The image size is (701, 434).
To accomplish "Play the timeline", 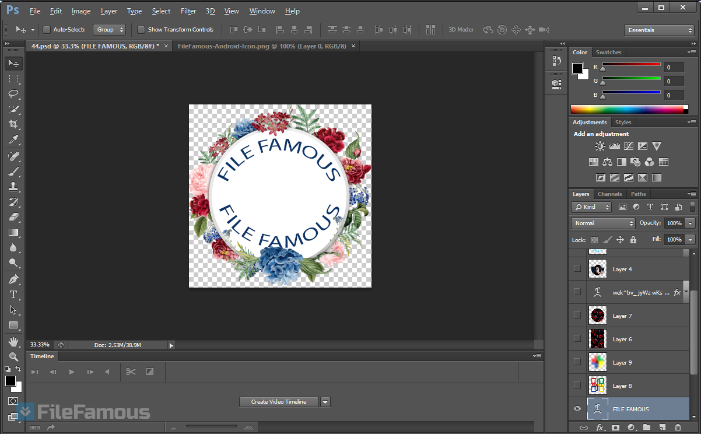I will (x=72, y=372).
